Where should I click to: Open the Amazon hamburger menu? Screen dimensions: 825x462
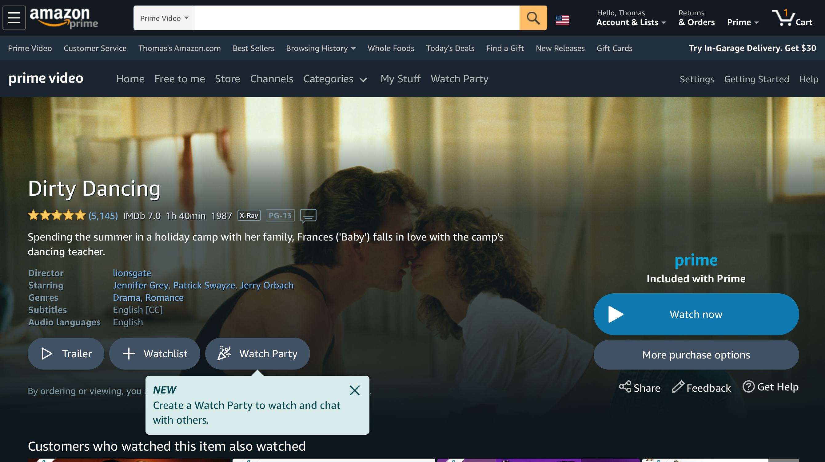pos(14,18)
